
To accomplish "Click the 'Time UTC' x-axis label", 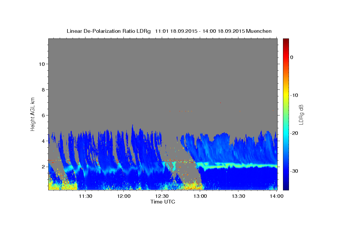I will coord(163,202).
